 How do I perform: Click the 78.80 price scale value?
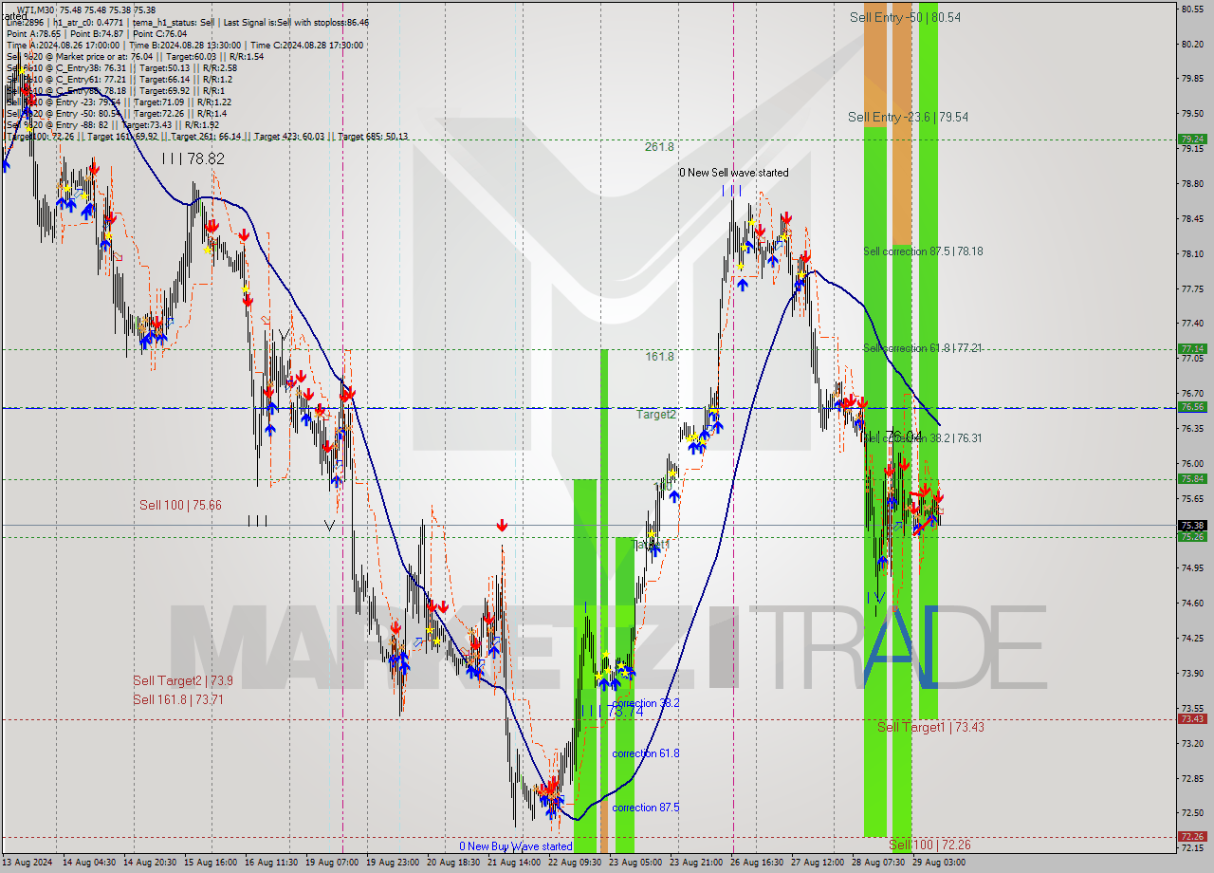1192,183
